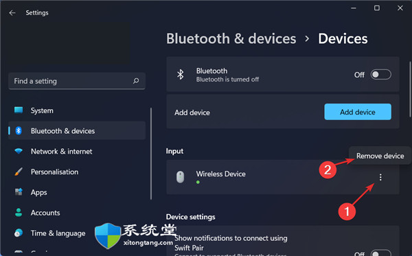Viewport: 412px width, 256px height.
Task: Minimize the Settings window
Action: tap(354, 8)
